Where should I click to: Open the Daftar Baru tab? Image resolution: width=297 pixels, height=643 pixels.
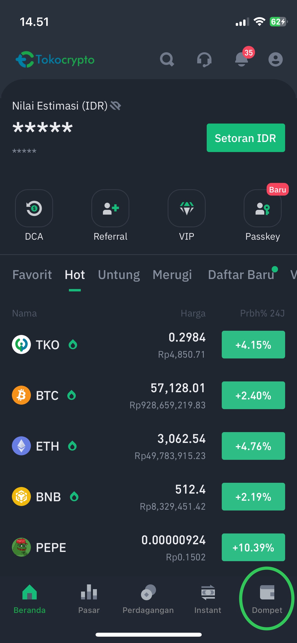pos(241,275)
